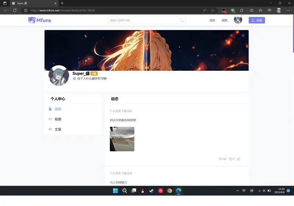This screenshot has height=206, width=294.
Task: Click the read aloud icon in the address bar
Action: [x=205, y=11]
